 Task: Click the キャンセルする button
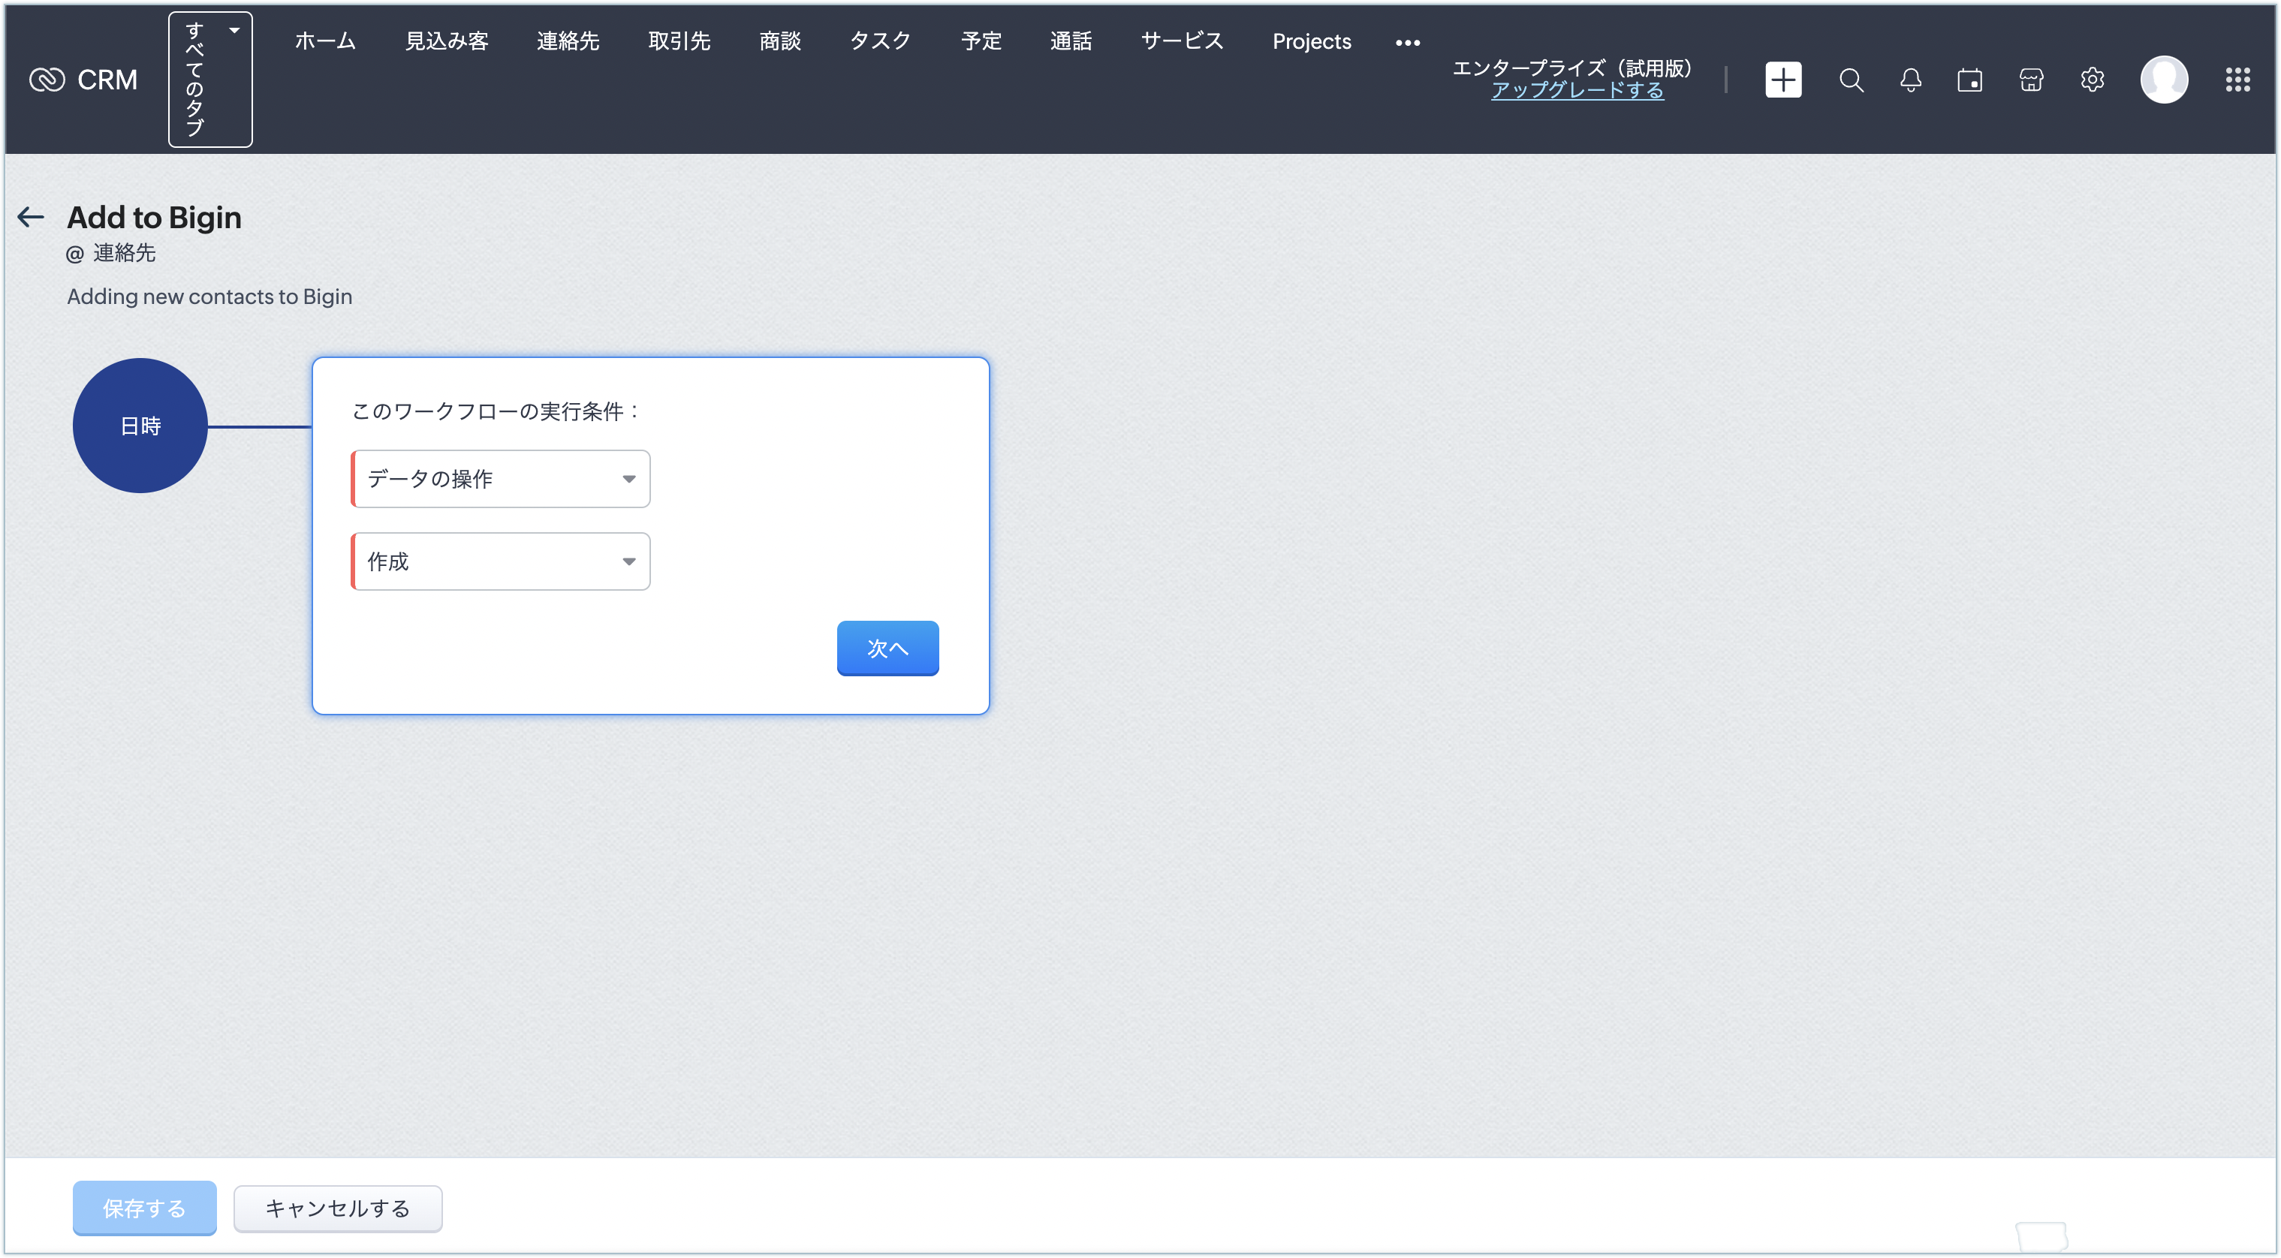pos(337,1208)
